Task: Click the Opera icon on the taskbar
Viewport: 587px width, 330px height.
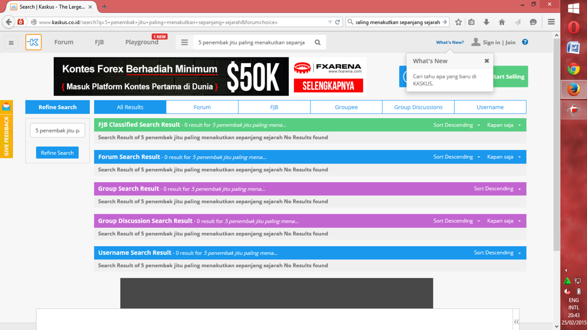Action: tap(573, 27)
